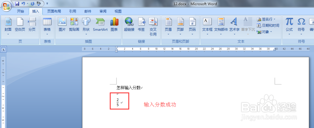Open the 邮件 tab
This screenshot has width=314, height=128.
coord(88,11)
